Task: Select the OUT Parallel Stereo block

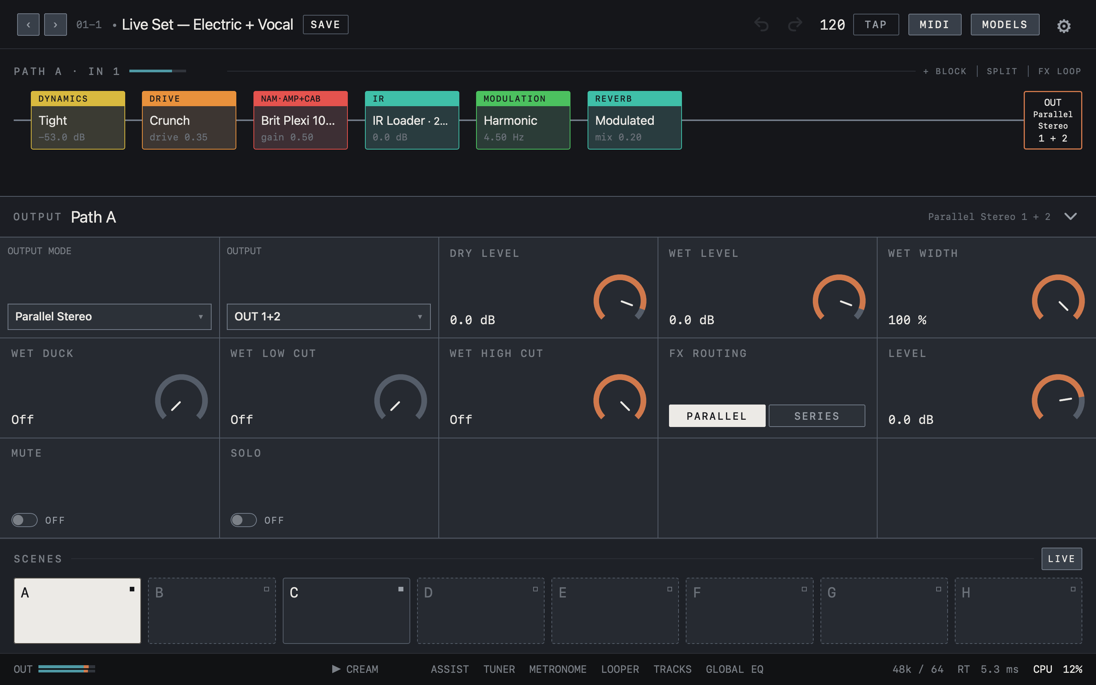Action: [1053, 120]
